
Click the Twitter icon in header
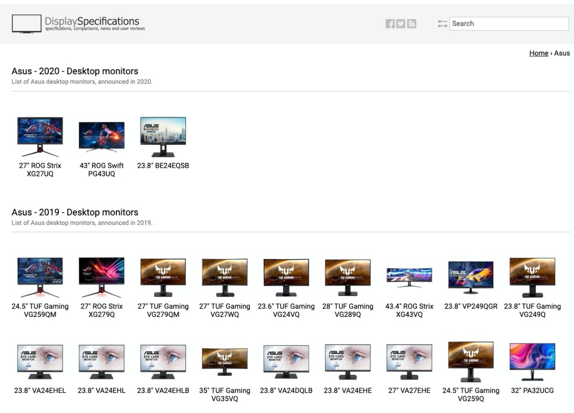pyautogui.click(x=401, y=24)
